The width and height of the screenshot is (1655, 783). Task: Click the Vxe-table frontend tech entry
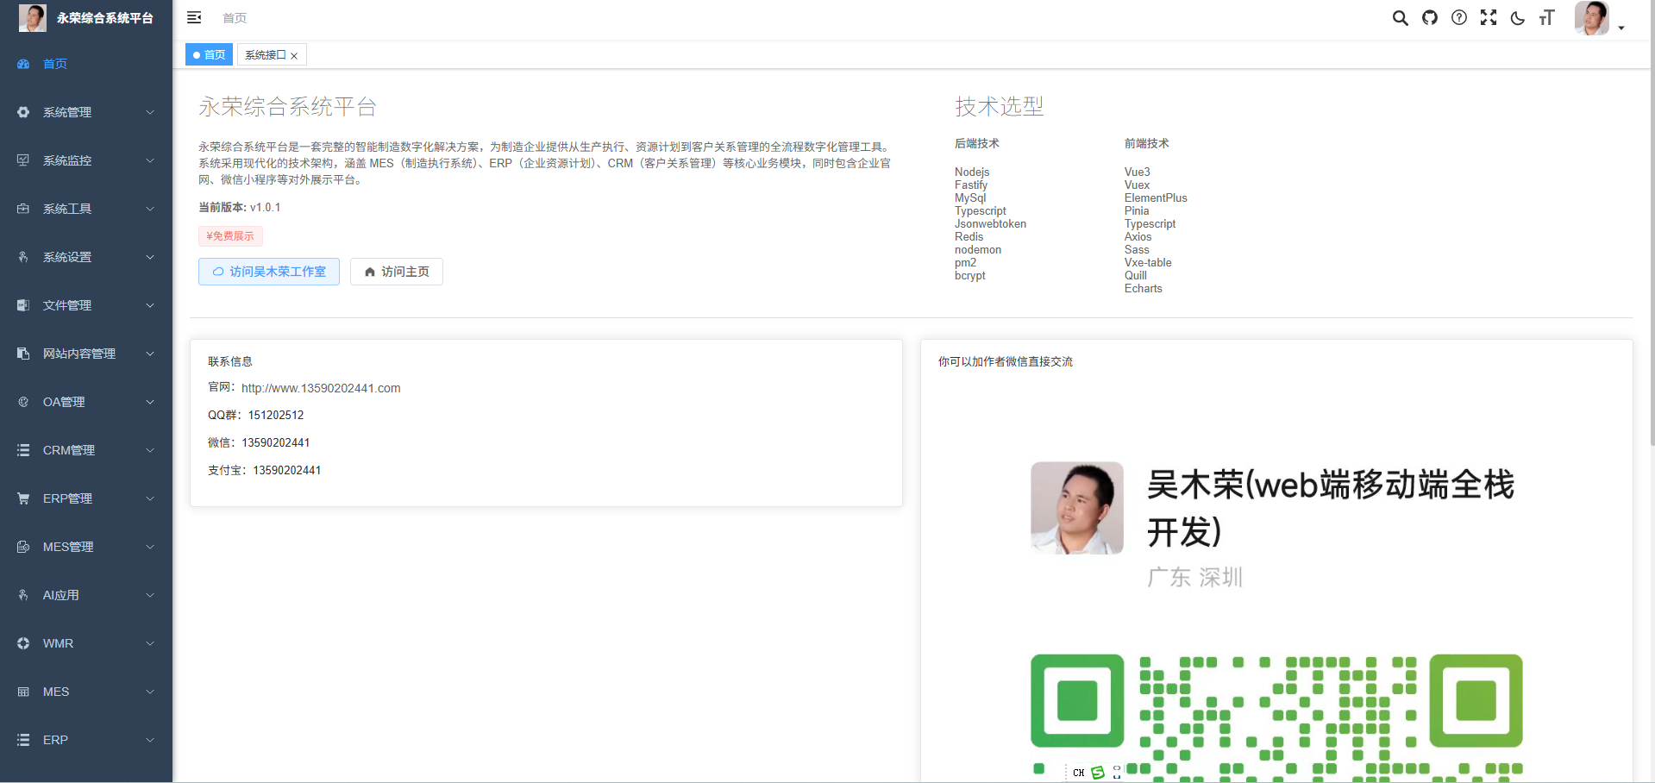click(x=1148, y=262)
